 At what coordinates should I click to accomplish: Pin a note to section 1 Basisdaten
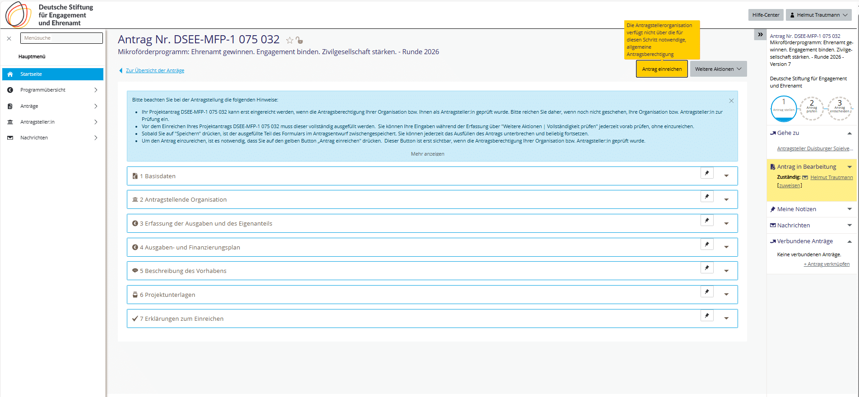(707, 173)
